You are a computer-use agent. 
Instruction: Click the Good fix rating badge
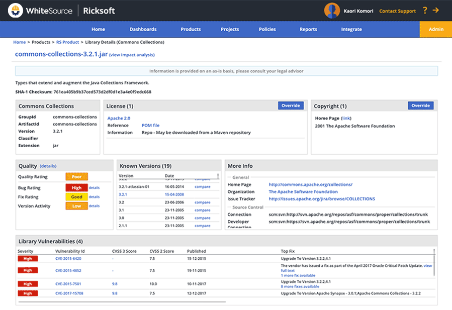[x=77, y=197]
